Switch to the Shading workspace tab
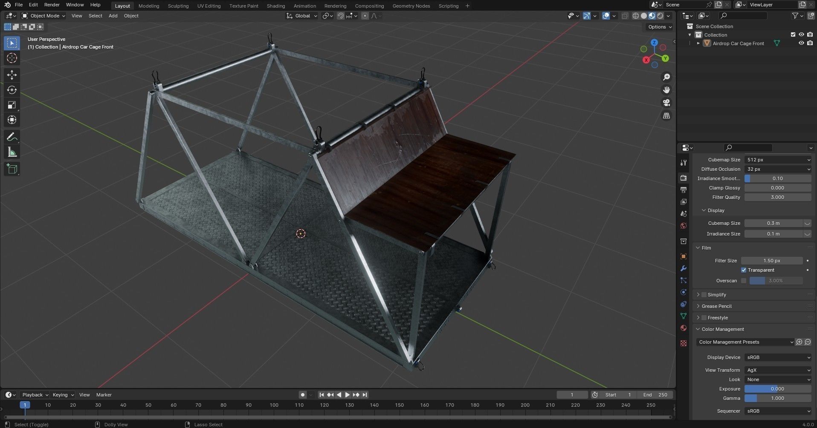The width and height of the screenshot is (817, 428). [x=276, y=6]
